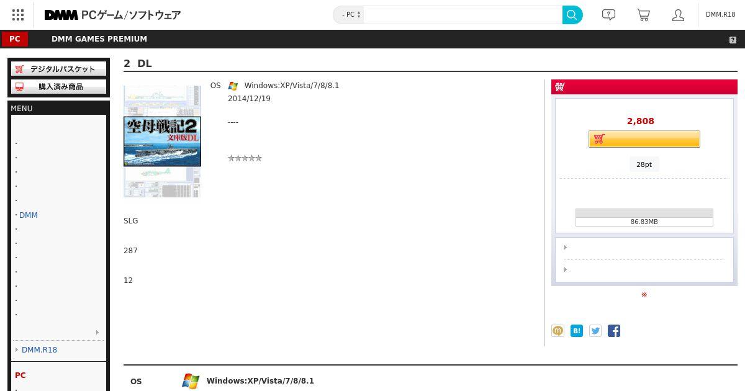Expand the small arrow in sidebar menu
This screenshot has width=745, height=391.
click(x=97, y=333)
